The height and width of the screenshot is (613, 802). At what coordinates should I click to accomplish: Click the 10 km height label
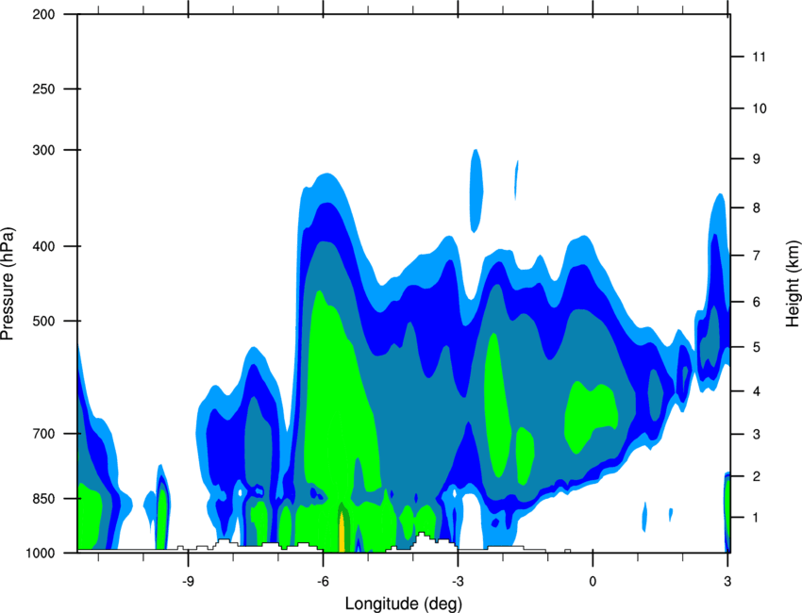point(759,108)
